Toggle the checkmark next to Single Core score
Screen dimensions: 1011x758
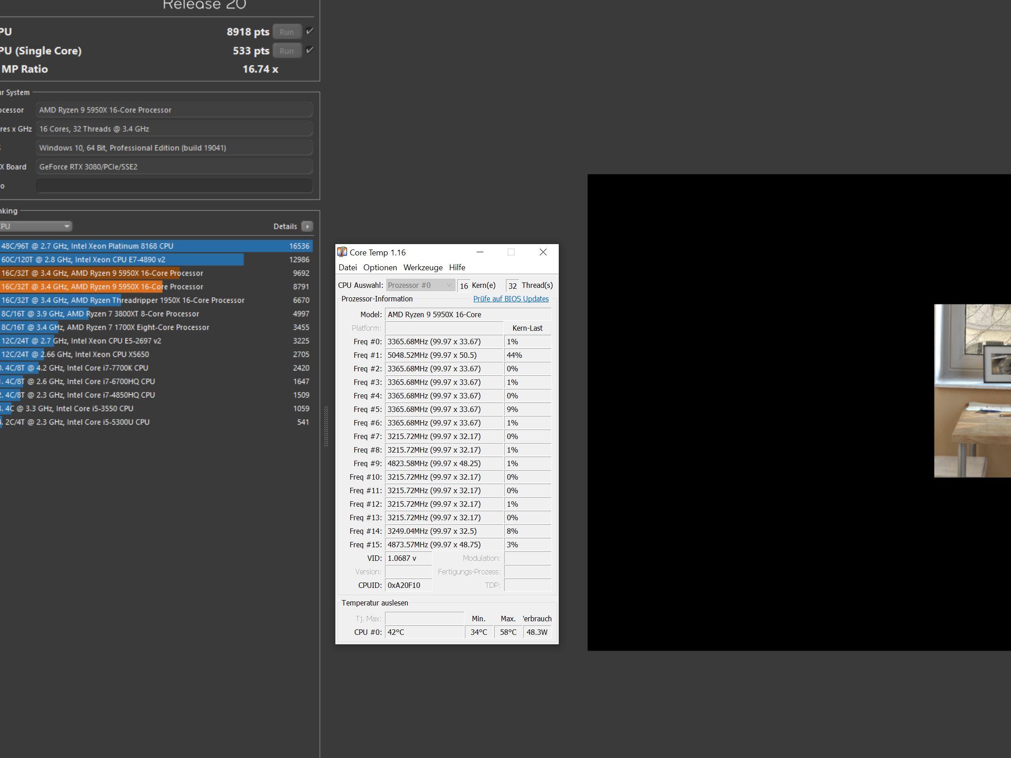(x=310, y=50)
